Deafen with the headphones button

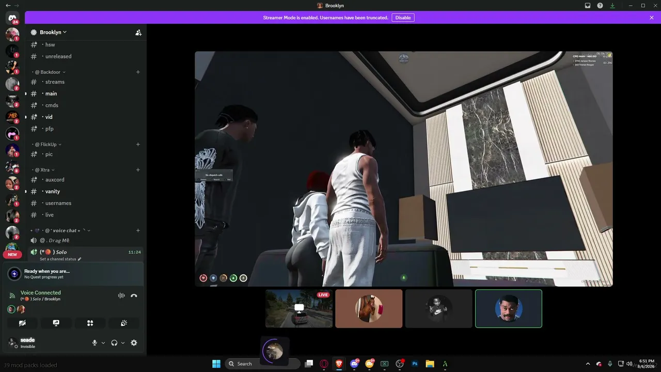pos(114,343)
